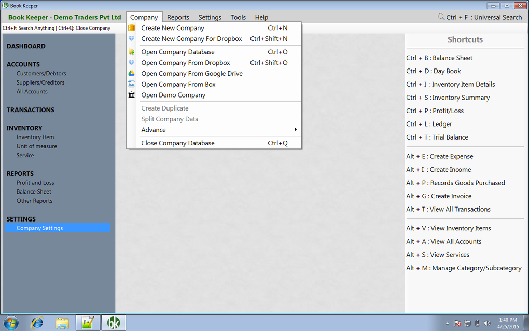The image size is (529, 331).
Task: Open Windows Explorer folder in taskbar
Action: (62, 323)
